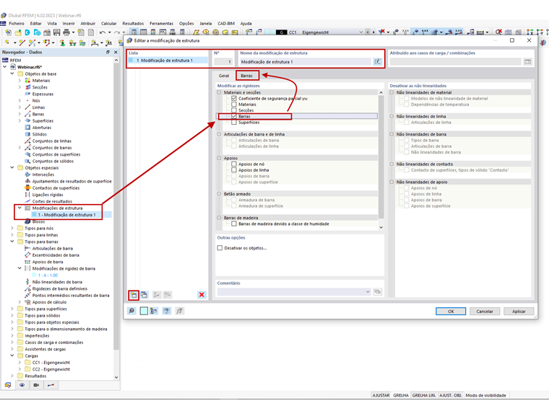Click the open folder icon in main toolbar

tap(18, 32)
